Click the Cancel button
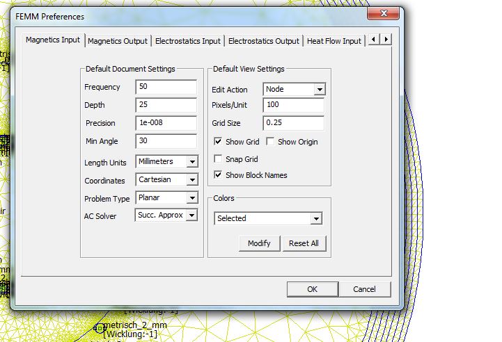This screenshot has height=342, width=502. click(x=365, y=289)
